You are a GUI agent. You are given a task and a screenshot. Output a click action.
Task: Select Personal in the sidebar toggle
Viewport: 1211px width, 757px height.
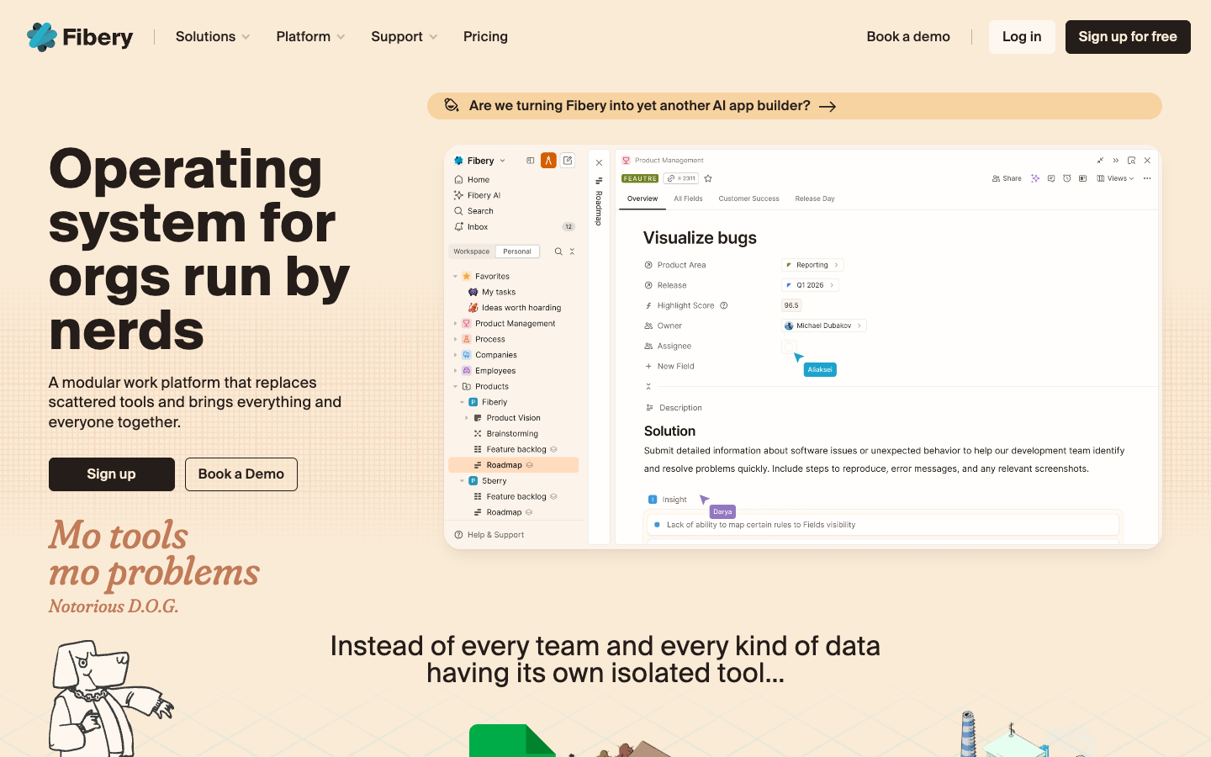(517, 251)
